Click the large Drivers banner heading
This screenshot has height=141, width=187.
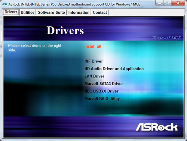pyautogui.click(x=65, y=31)
